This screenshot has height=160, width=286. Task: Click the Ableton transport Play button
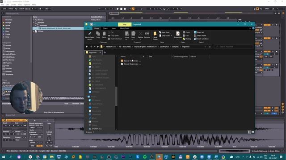coord(118,9)
